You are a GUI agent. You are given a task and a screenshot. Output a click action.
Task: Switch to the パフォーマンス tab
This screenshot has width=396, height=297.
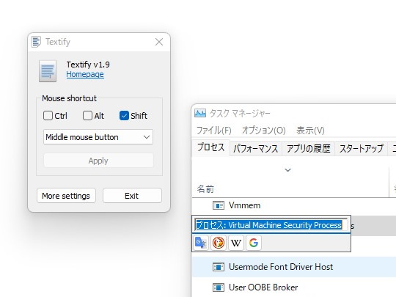[256, 148]
